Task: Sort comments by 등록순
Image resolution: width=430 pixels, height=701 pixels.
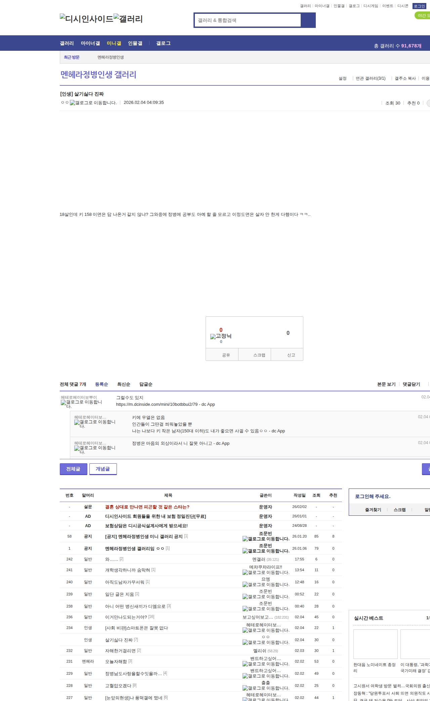Action: point(101,384)
